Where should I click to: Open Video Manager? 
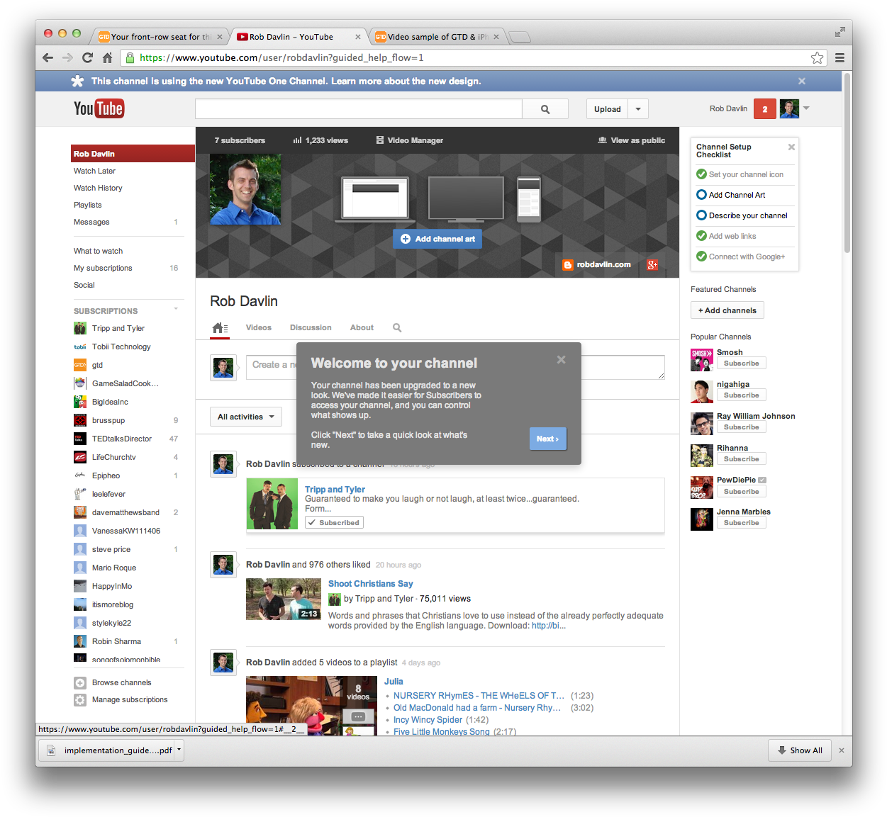410,140
